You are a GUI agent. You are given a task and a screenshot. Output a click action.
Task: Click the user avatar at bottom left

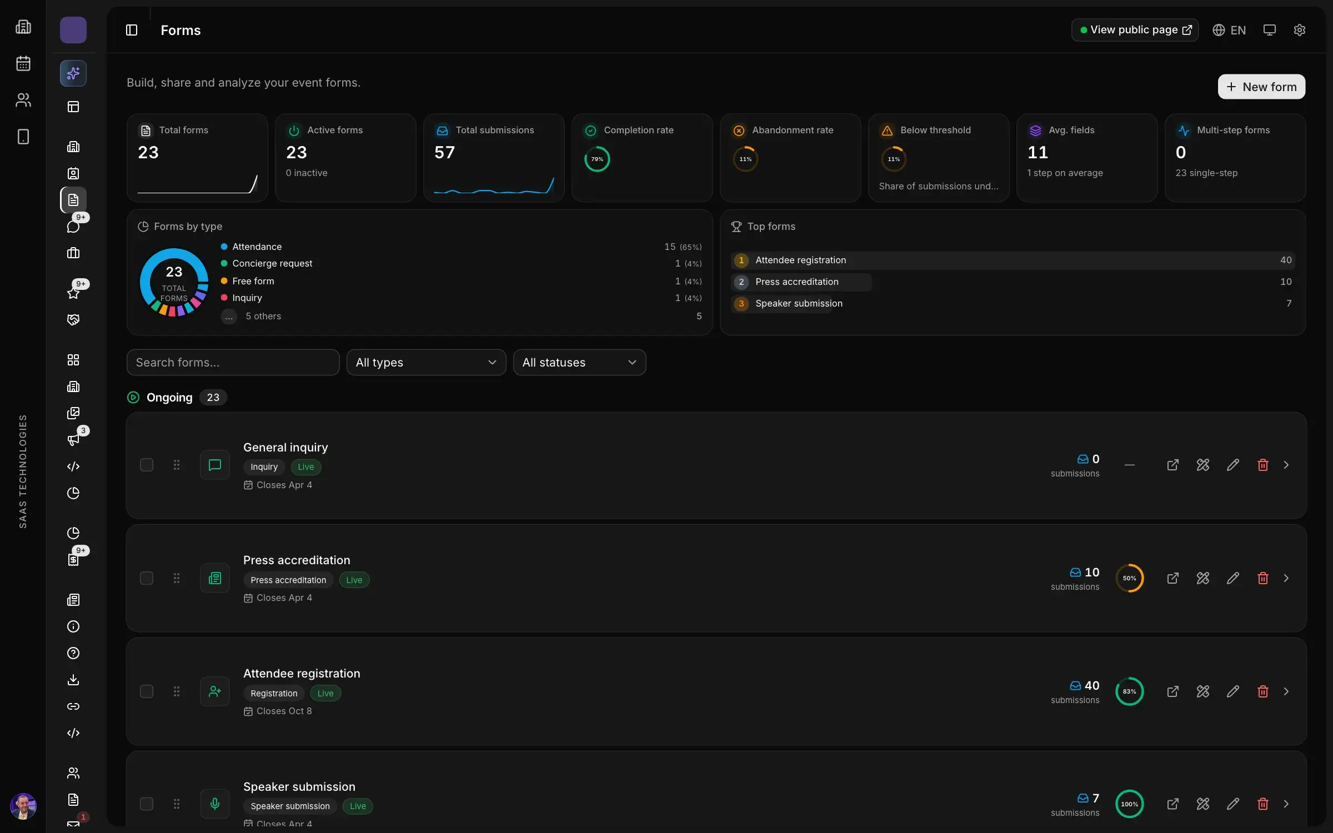tap(23, 806)
